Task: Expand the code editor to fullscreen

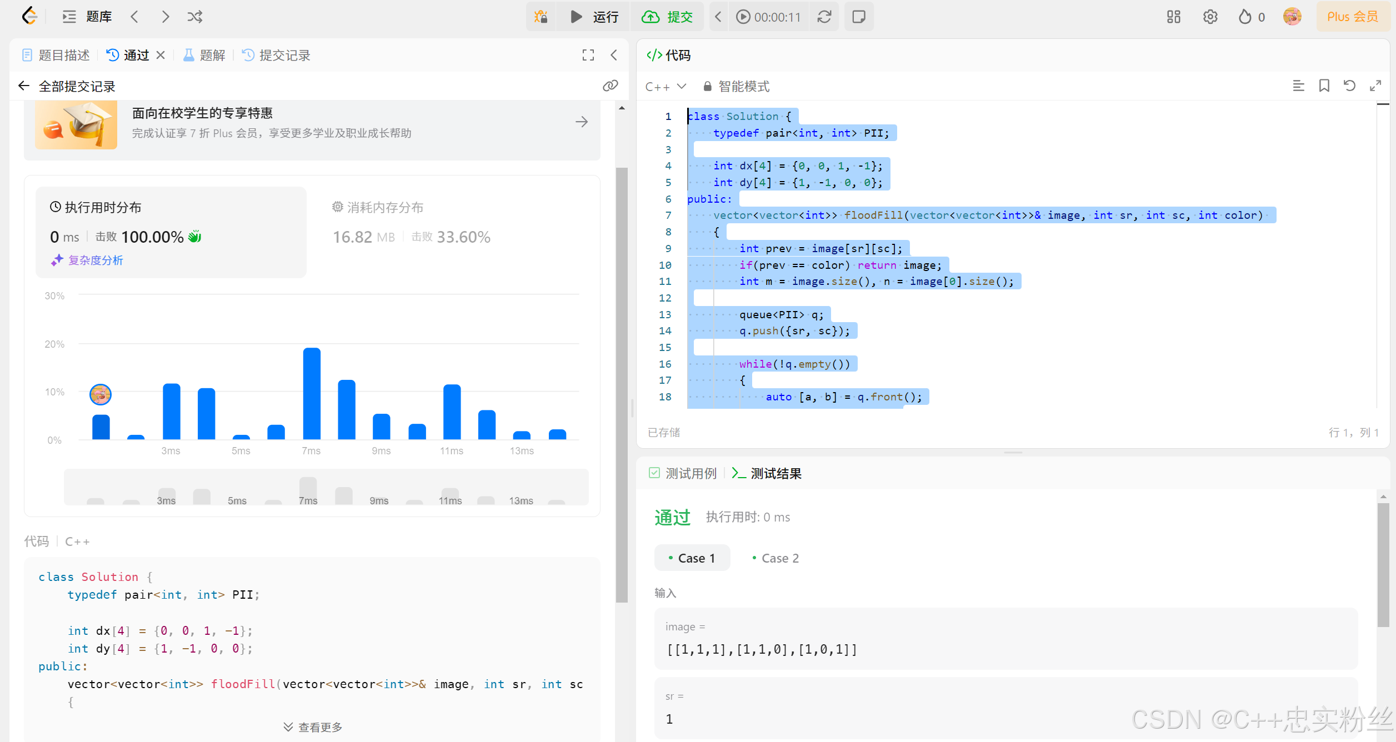Action: [1375, 86]
